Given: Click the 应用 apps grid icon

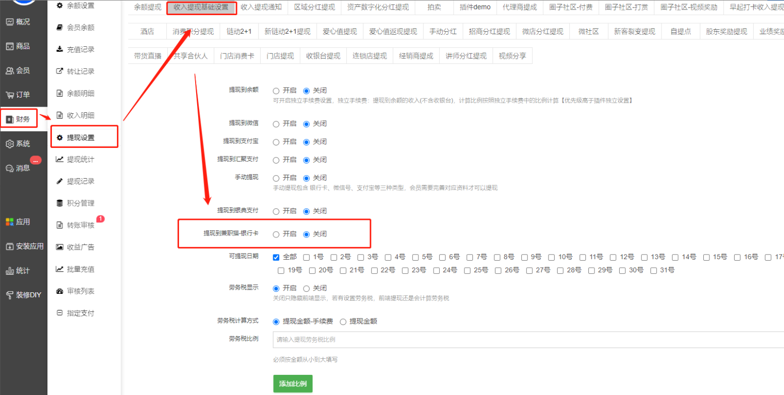Looking at the screenshot, I should click(10, 222).
